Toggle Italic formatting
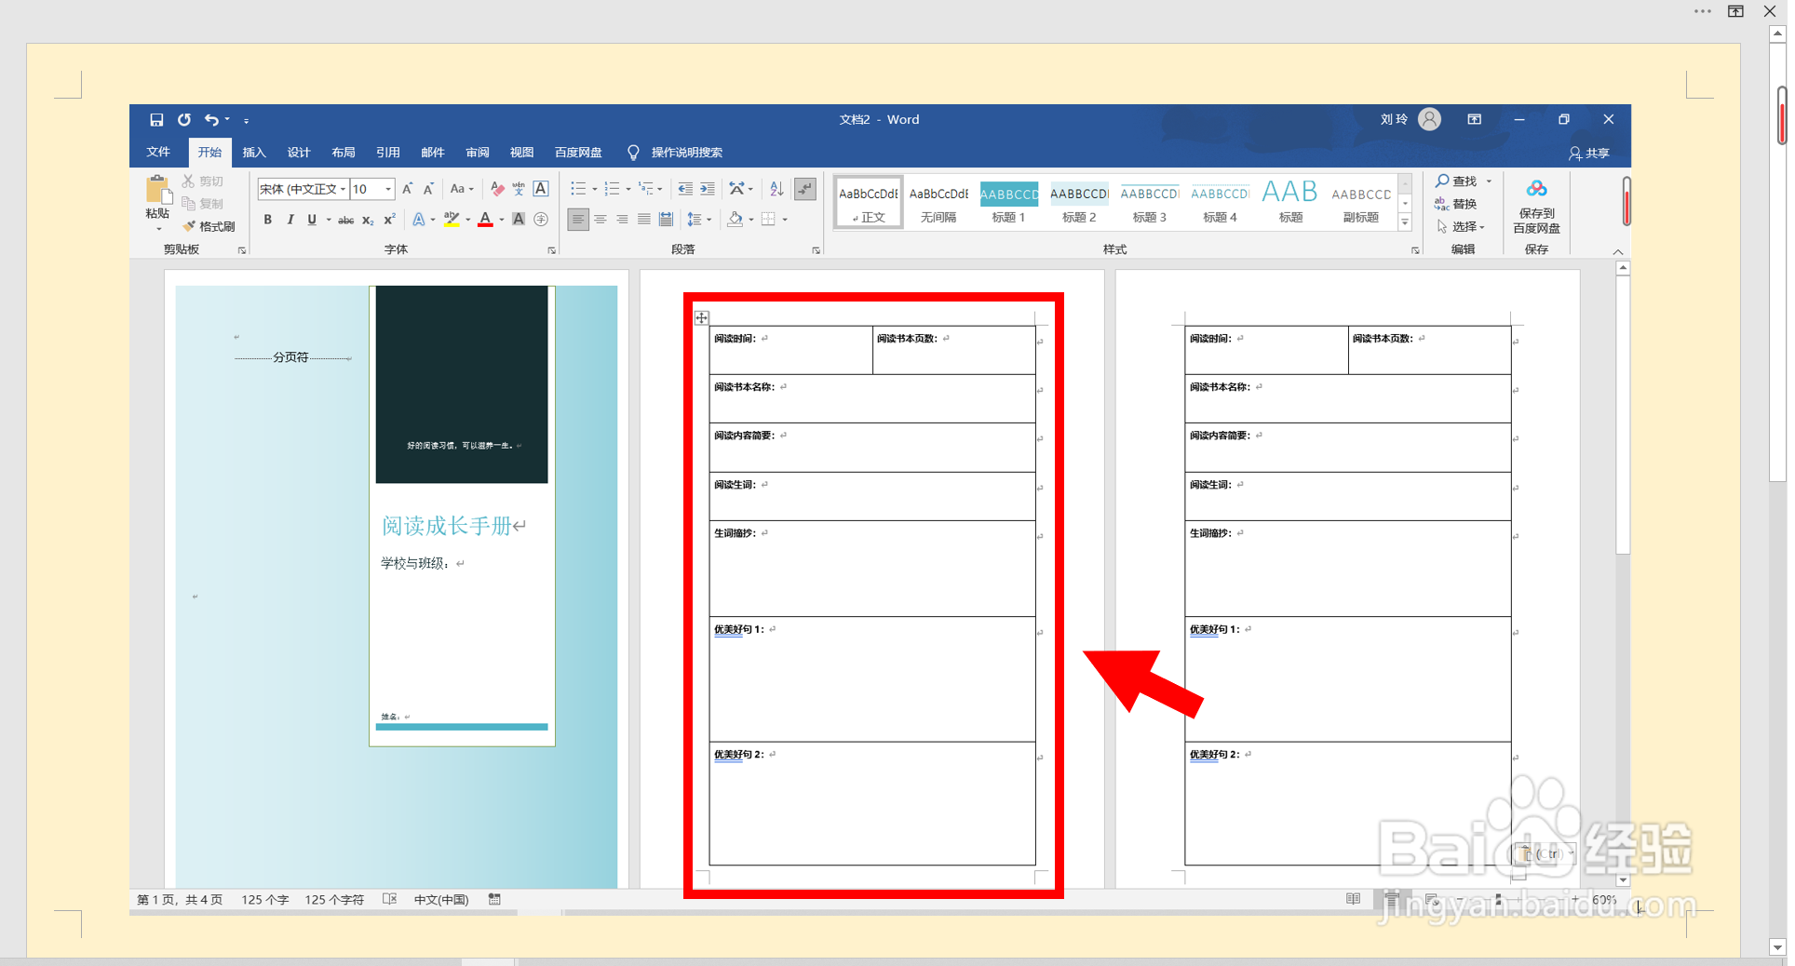The image size is (1795, 966). 290,220
